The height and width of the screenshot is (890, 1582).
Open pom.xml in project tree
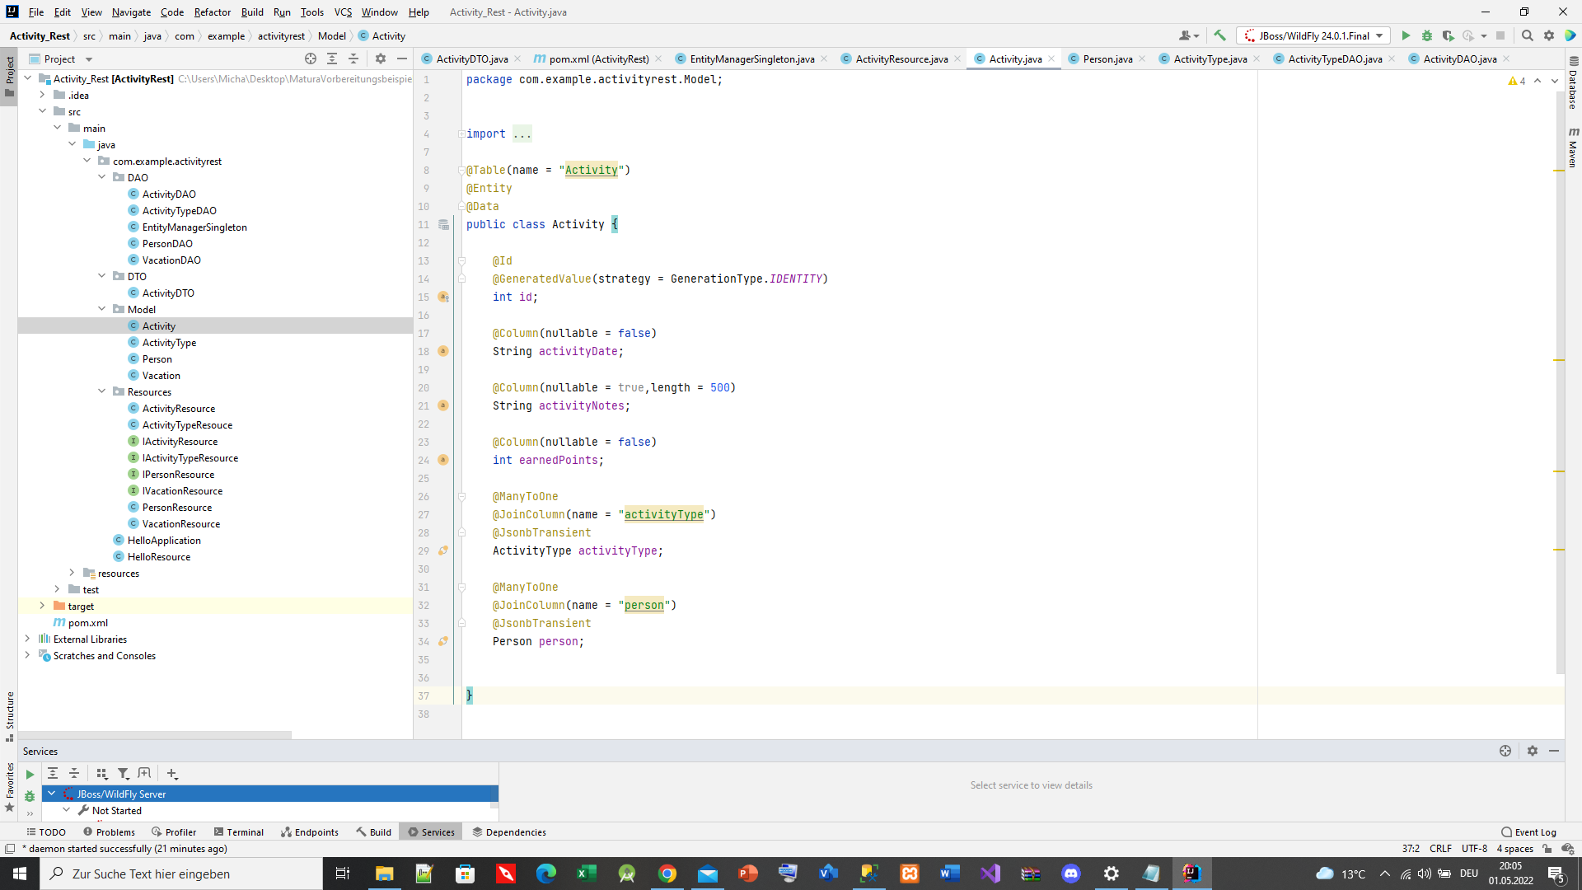click(x=87, y=623)
